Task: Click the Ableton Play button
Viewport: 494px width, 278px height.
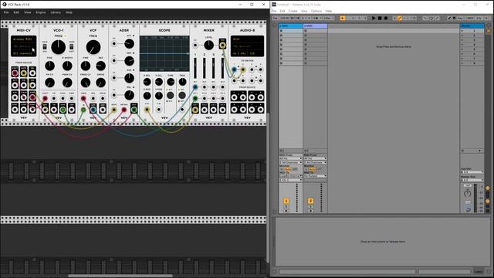Action: 374,19
